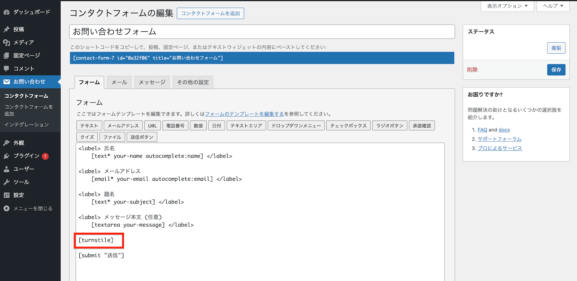The height and width of the screenshot is (281, 577).
Task: Collapse menu with メニューを閉じる icon
Action: pyautogui.click(x=6, y=208)
